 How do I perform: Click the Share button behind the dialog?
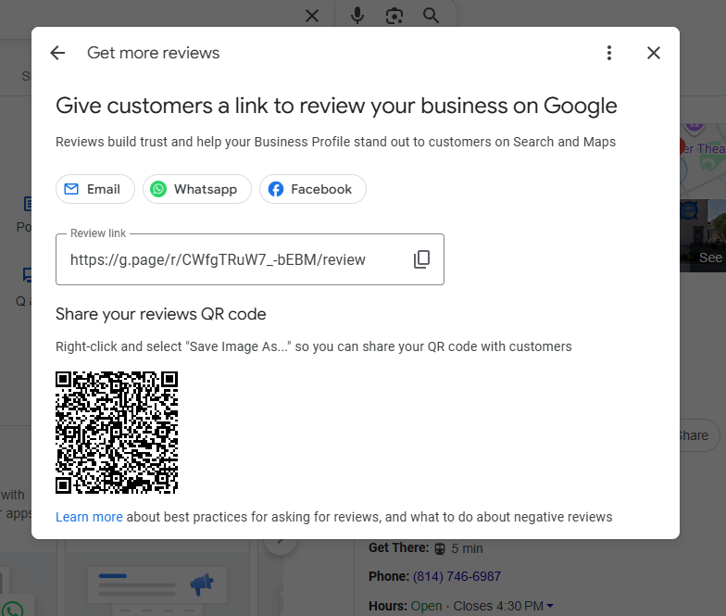(x=694, y=435)
